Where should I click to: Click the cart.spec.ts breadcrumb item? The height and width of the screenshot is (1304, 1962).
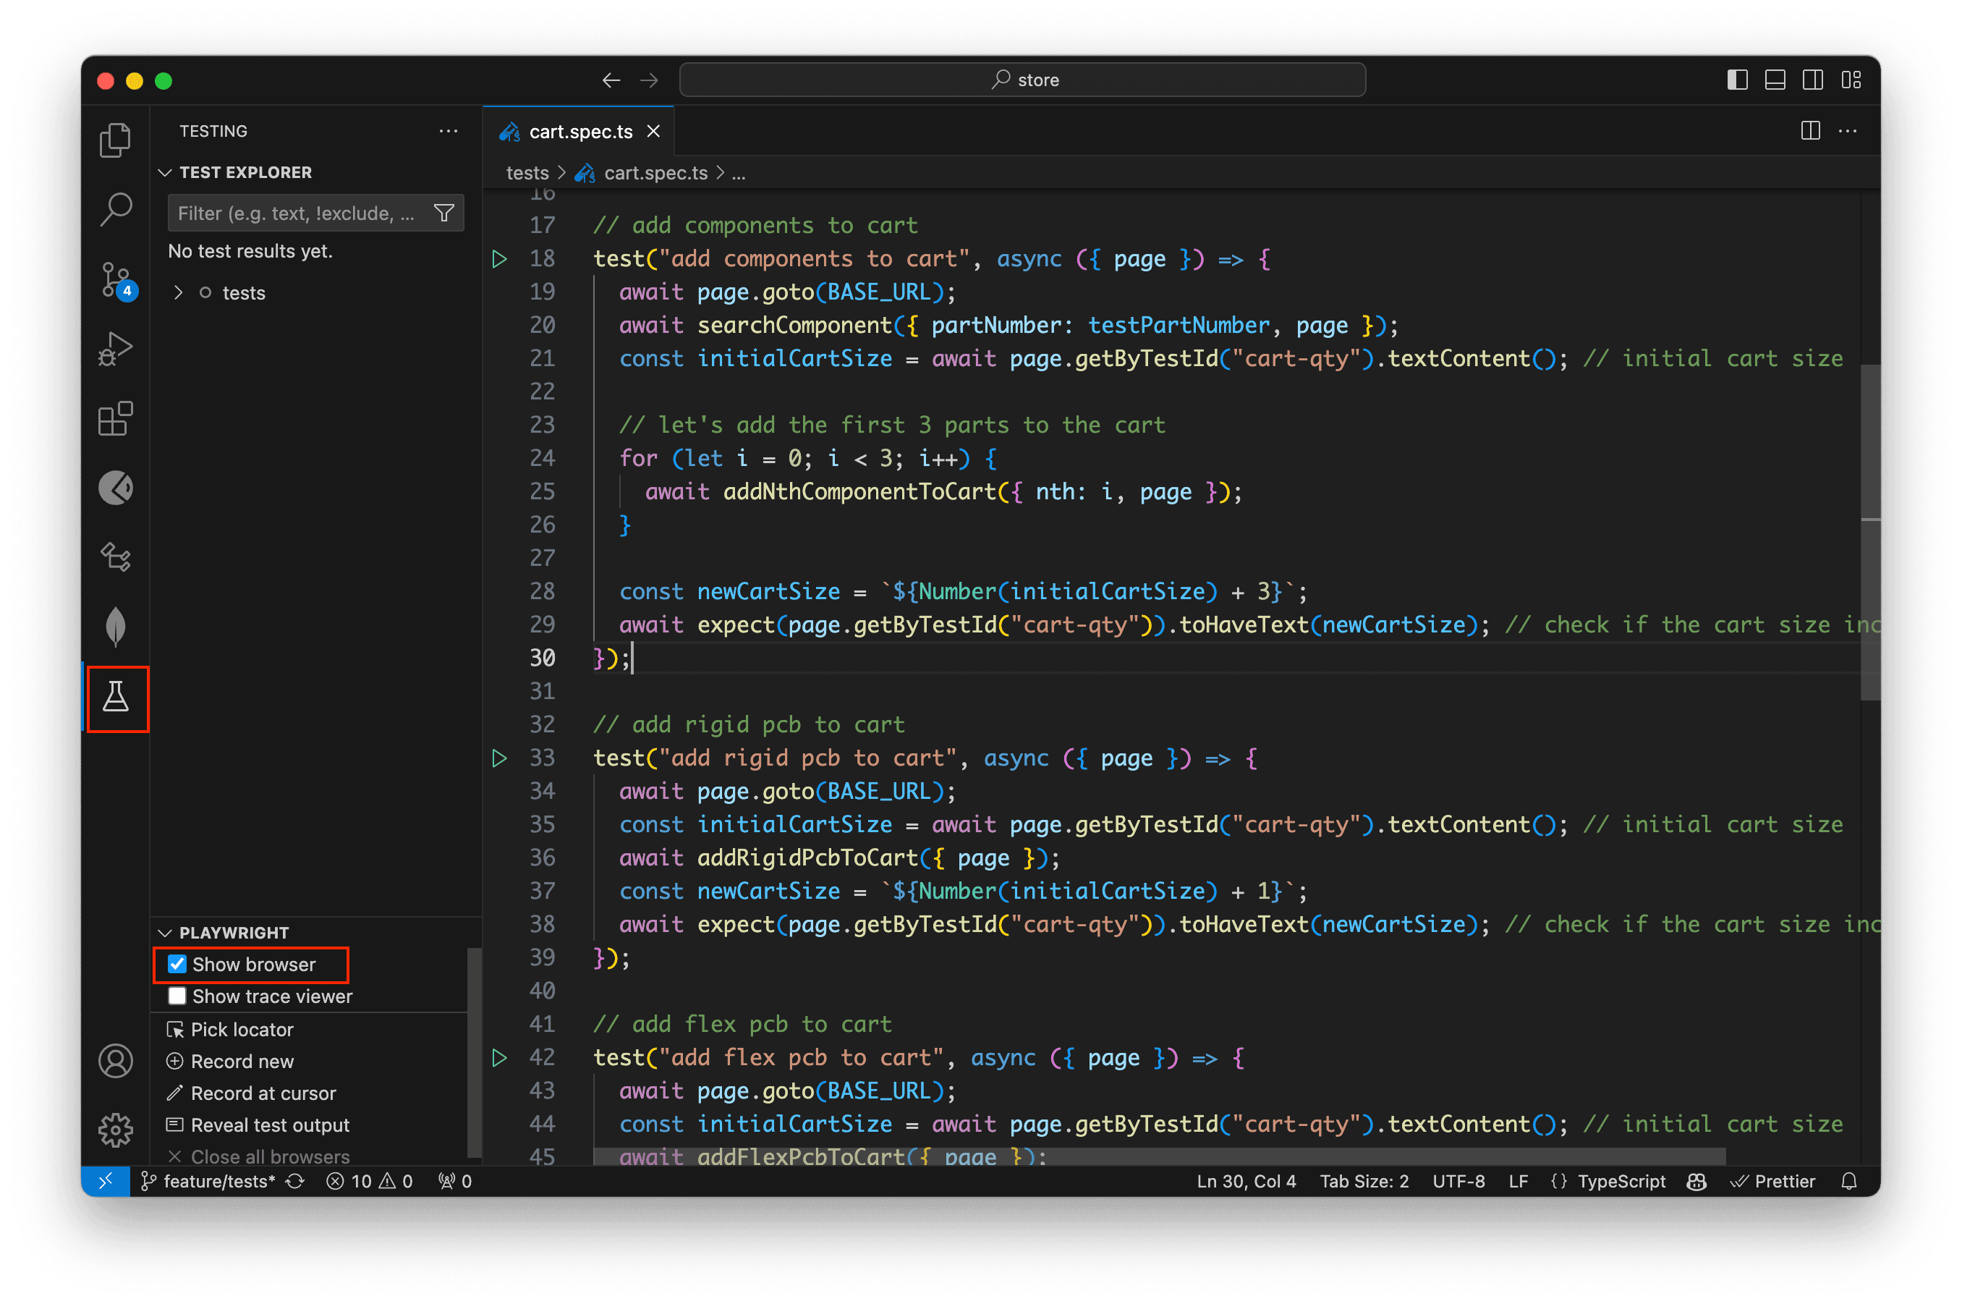coord(655,172)
